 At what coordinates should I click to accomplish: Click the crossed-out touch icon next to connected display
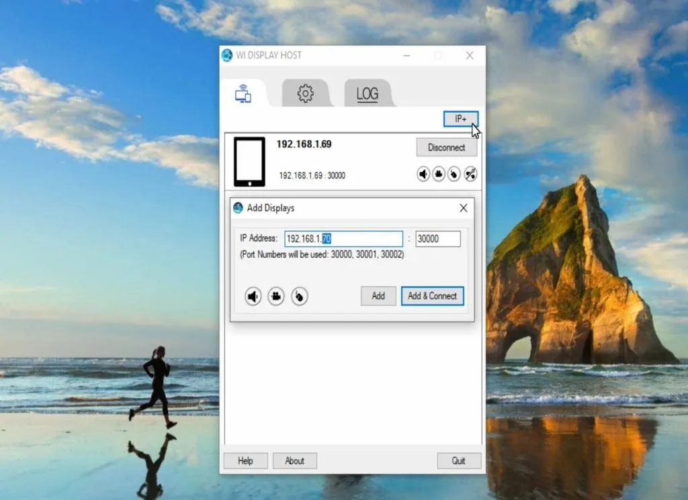470,174
